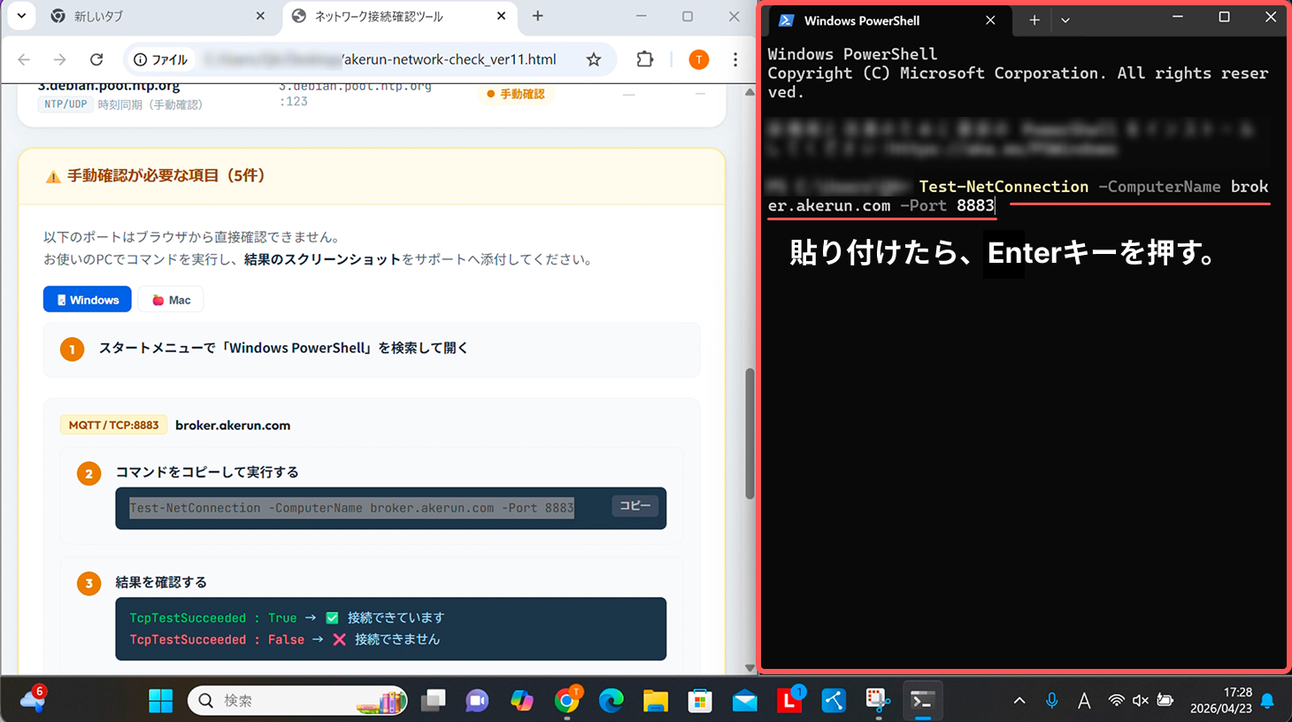Screen dimensions: 1292x722
Task: Open the Teams chat taskbar icon
Action: pyautogui.click(x=478, y=701)
